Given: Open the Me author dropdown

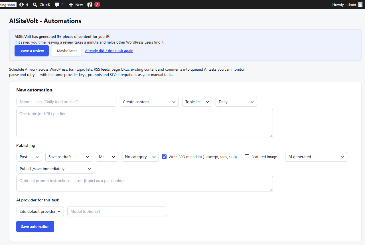Looking at the screenshot, I should [107, 157].
